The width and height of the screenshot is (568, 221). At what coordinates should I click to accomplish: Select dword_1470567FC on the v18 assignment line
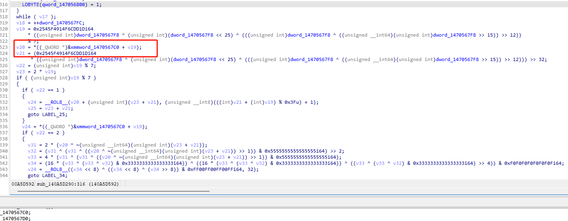coord(65,23)
